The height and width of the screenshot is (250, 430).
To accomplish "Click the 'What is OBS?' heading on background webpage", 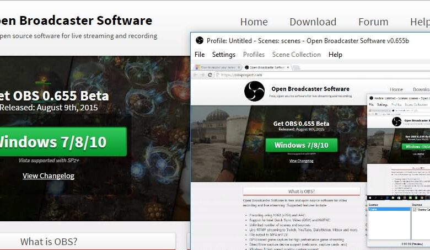I will coord(49,242).
